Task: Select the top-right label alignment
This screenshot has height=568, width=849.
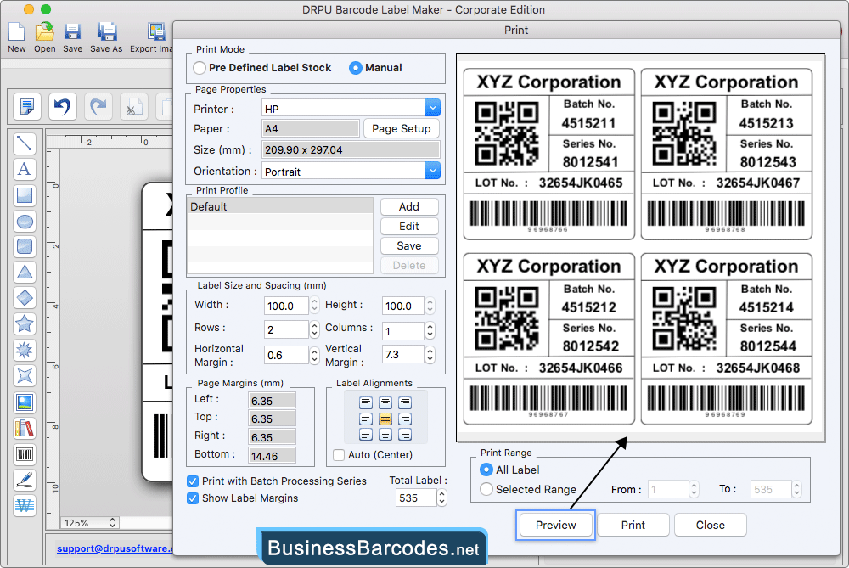Action: pyautogui.click(x=405, y=402)
